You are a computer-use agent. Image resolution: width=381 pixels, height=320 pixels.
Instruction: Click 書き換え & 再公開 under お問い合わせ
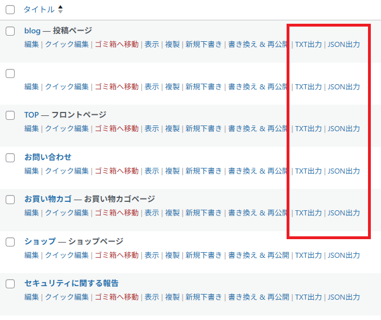pyautogui.click(x=258, y=171)
